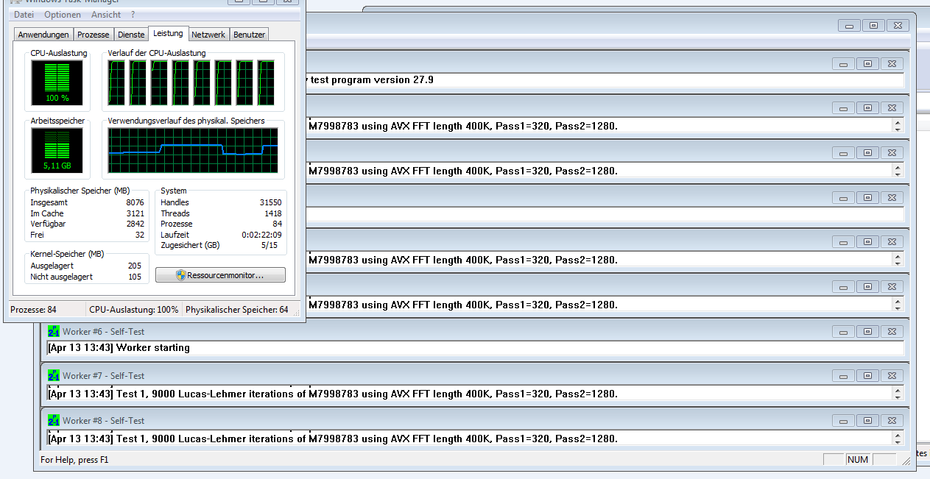Click the Verfügbar 2842 row
This screenshot has width=930, height=479.
coord(87,224)
